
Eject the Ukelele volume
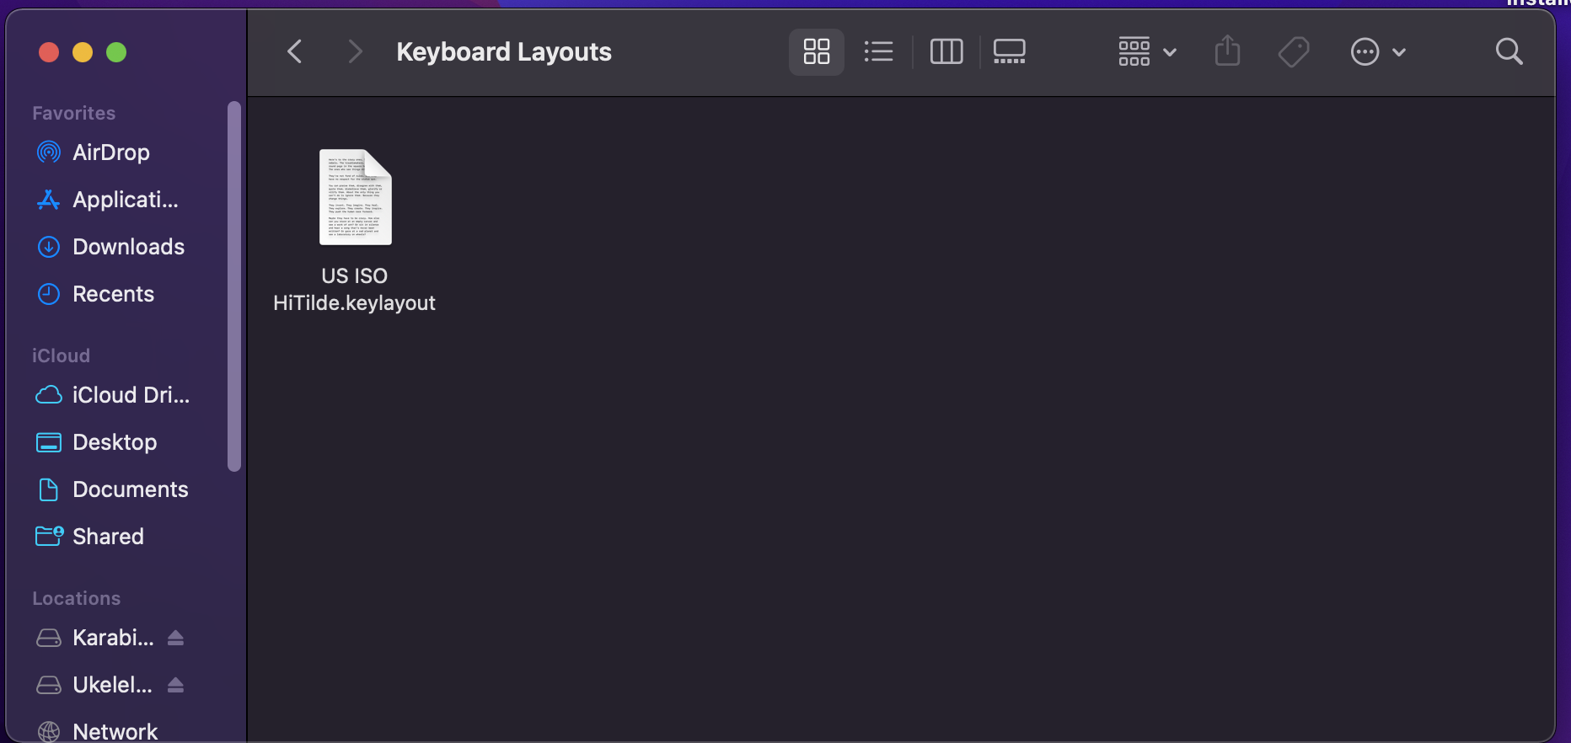(175, 685)
